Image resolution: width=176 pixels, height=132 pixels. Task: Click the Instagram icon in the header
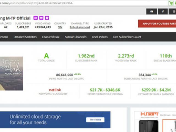pyautogui.click(x=173, y=12)
